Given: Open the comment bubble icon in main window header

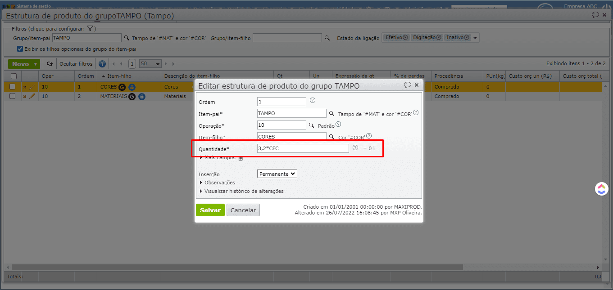Looking at the screenshot, I should pyautogui.click(x=595, y=15).
